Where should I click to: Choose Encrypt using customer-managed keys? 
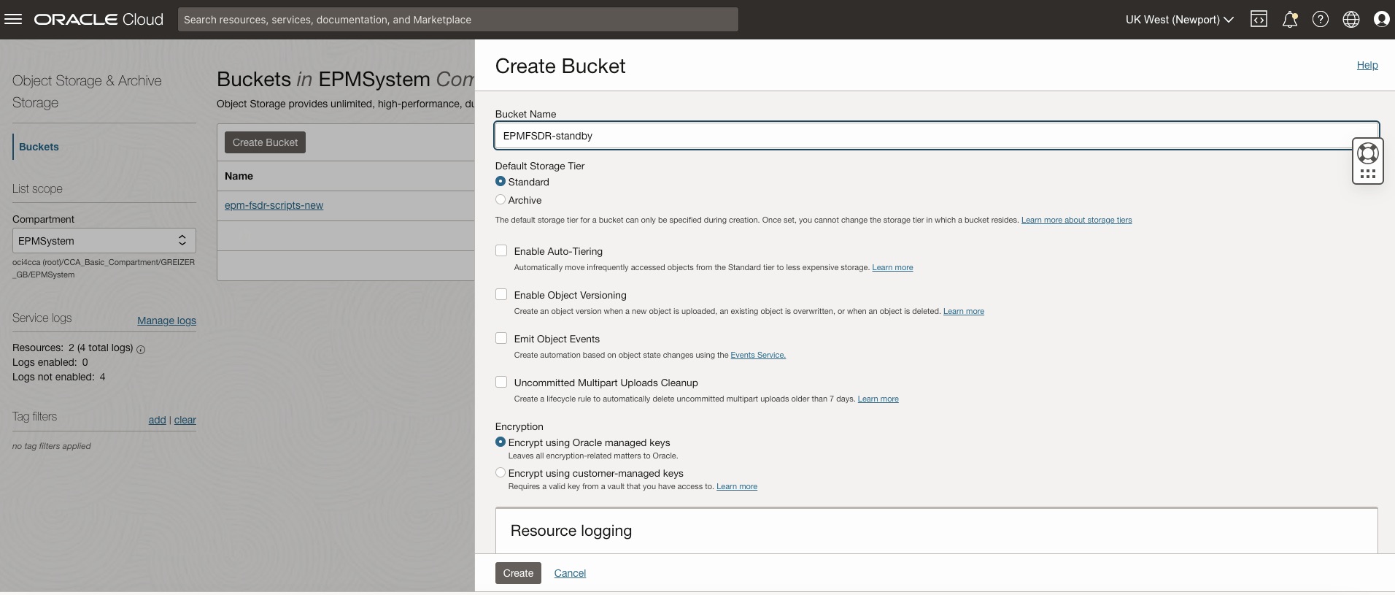501,473
